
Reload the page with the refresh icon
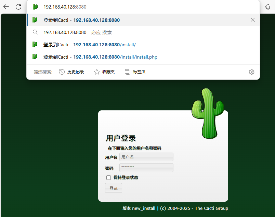tap(18, 7)
